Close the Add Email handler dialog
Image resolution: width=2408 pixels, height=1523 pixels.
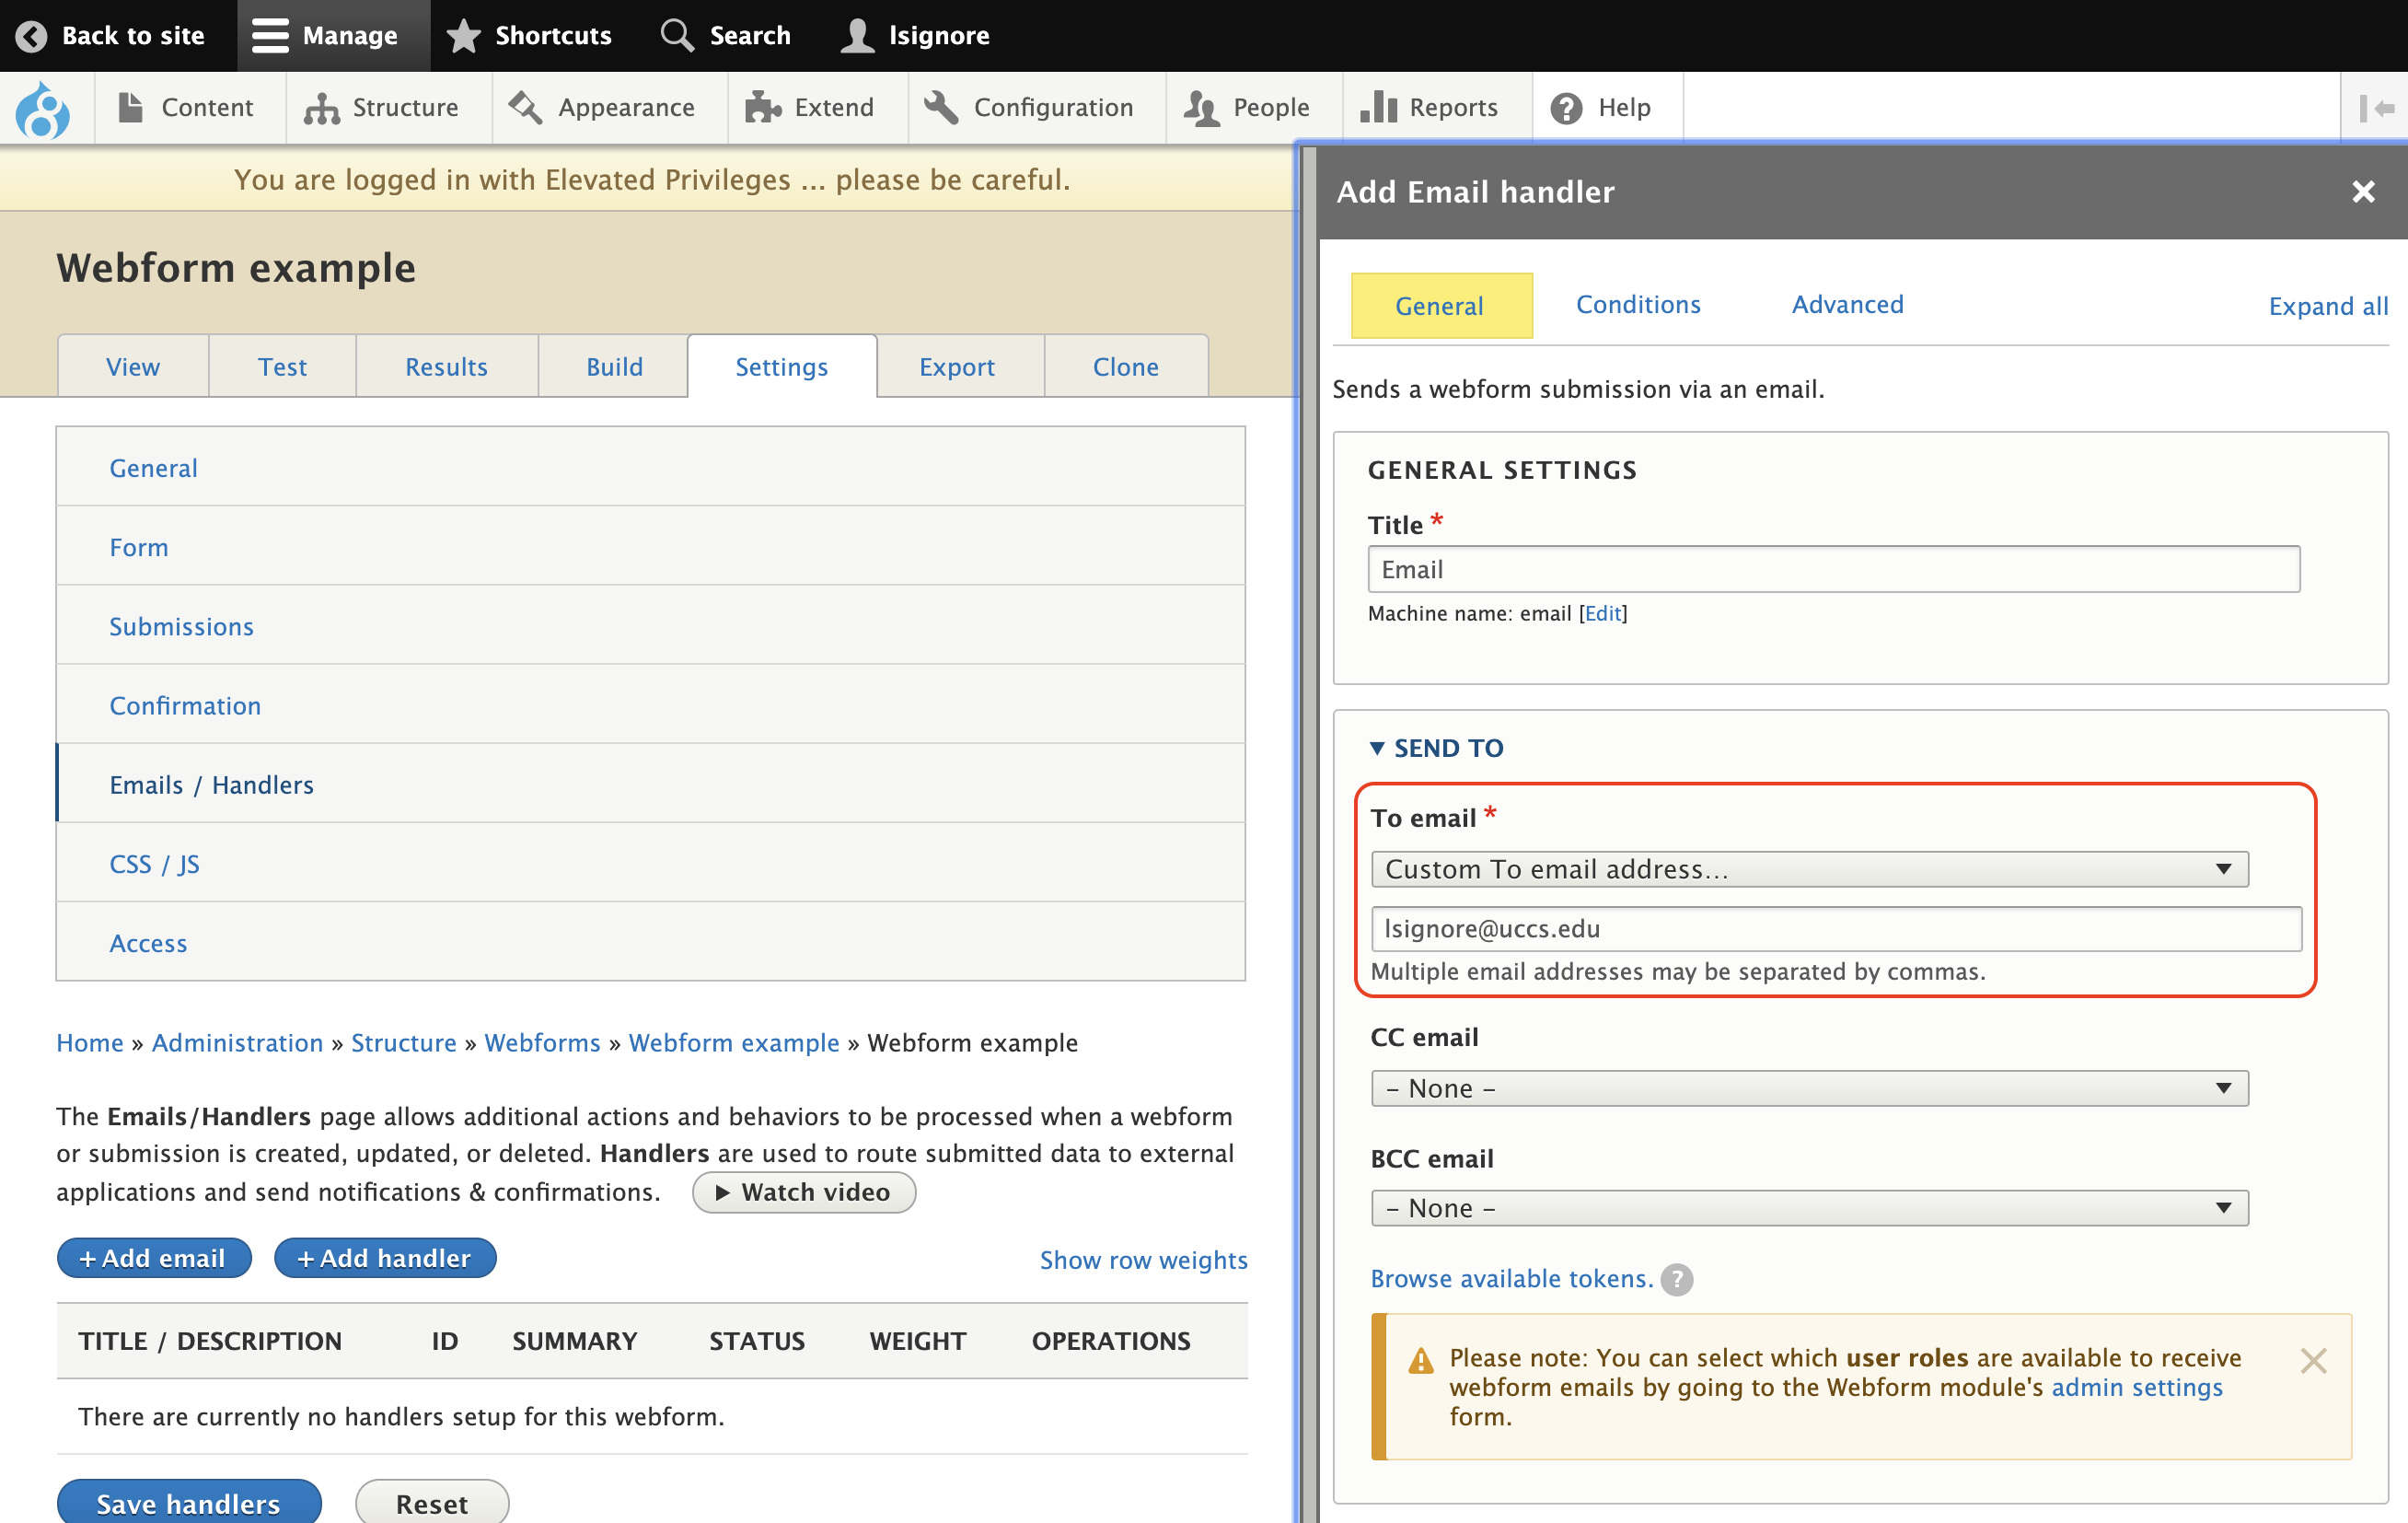click(2363, 192)
